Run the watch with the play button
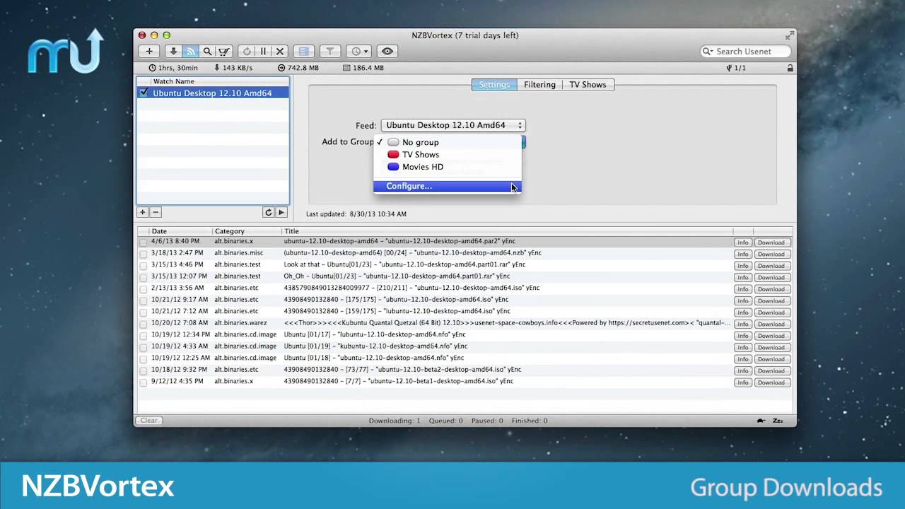This screenshot has width=905, height=509. pos(281,212)
